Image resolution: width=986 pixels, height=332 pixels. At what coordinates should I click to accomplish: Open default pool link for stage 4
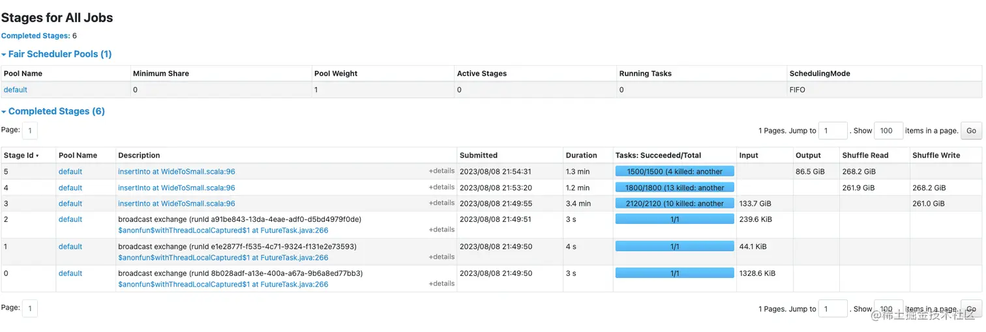point(70,188)
